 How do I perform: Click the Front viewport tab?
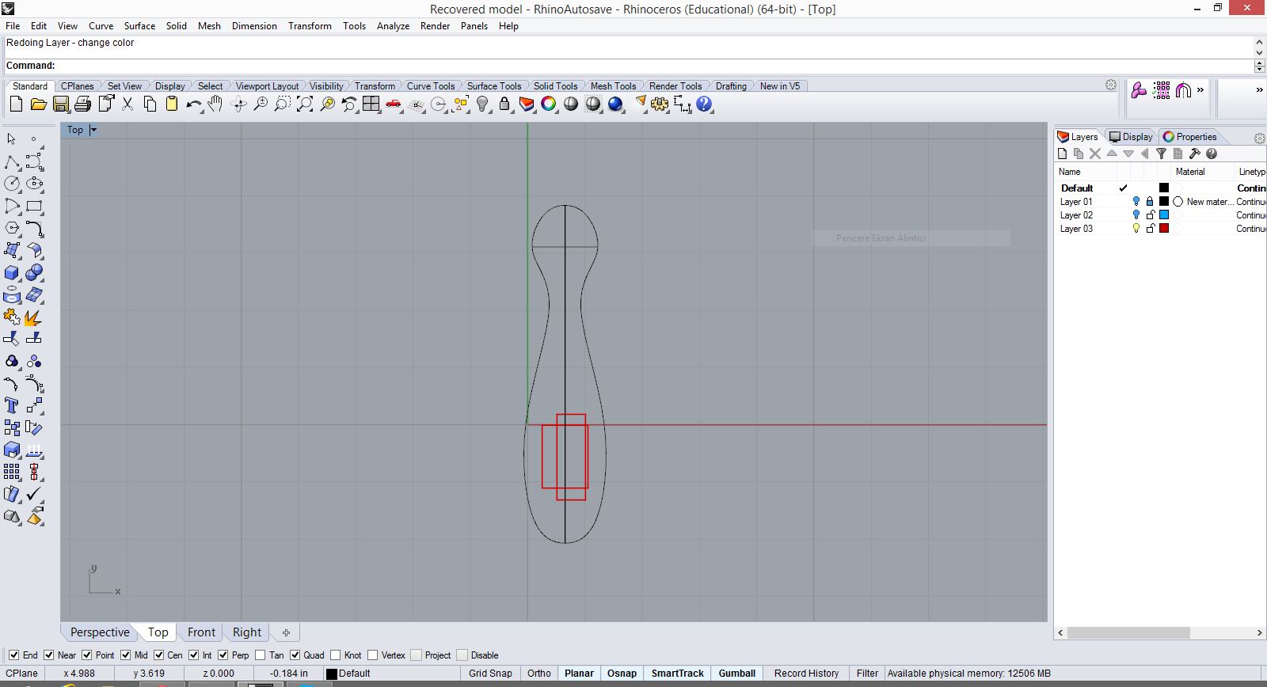[201, 632]
